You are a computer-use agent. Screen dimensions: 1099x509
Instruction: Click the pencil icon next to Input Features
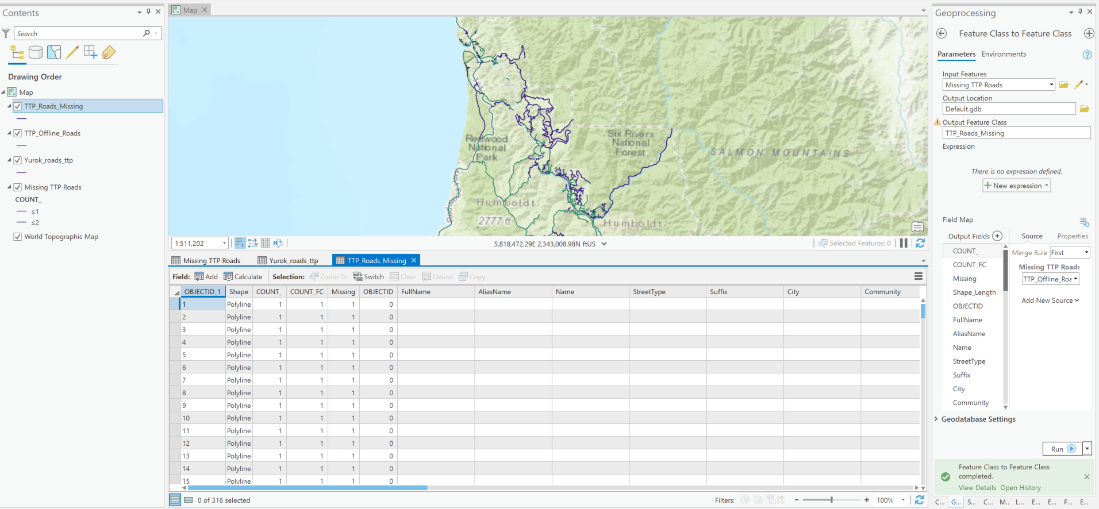tap(1079, 84)
